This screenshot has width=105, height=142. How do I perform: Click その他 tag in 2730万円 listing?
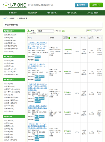click(x=37, y=140)
